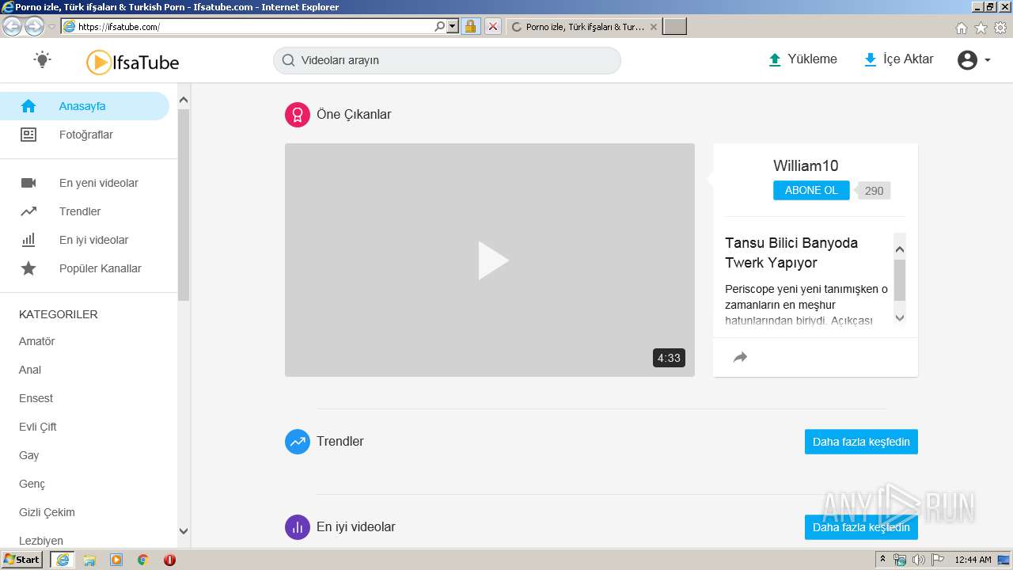
Task: Open the Fotoğraflar sidebar item
Action: pyautogui.click(x=86, y=135)
